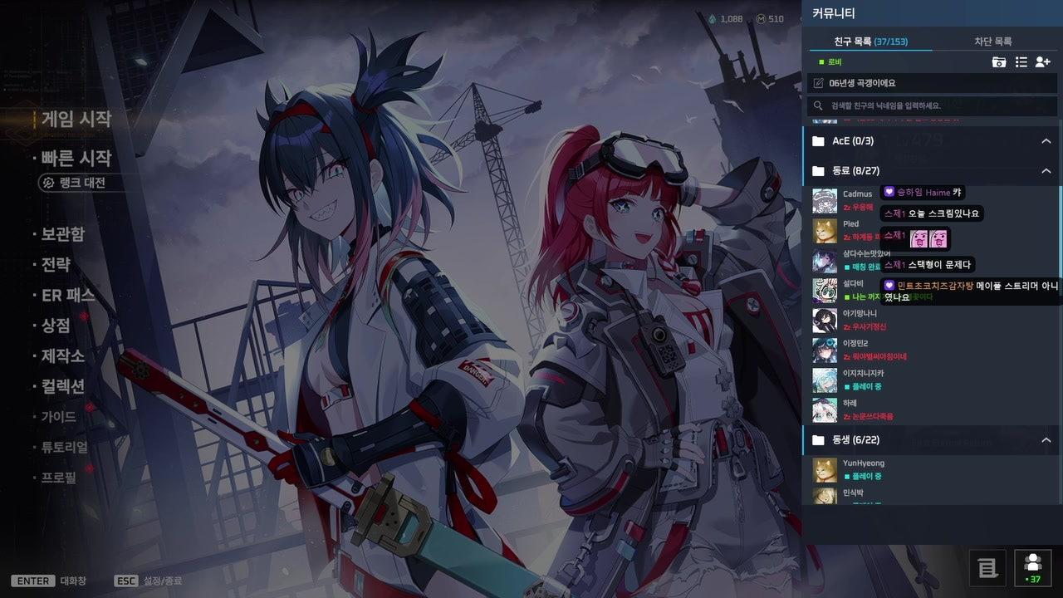Collapse the AcE (0/3) friend group
The width and height of the screenshot is (1063, 598).
1046,141
